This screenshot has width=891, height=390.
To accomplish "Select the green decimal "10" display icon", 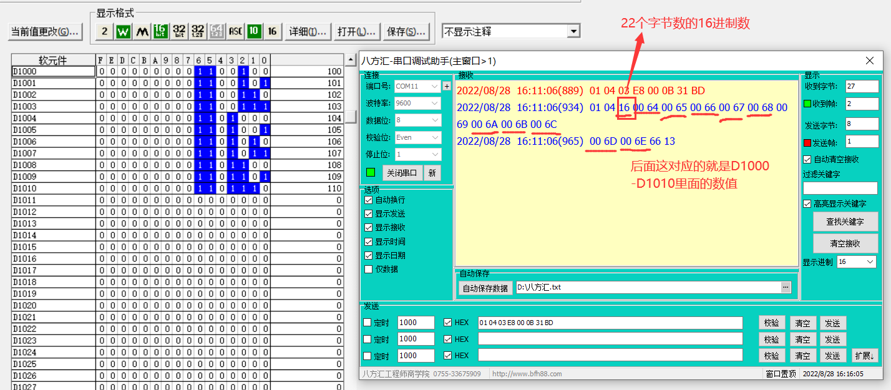I will pos(254,31).
